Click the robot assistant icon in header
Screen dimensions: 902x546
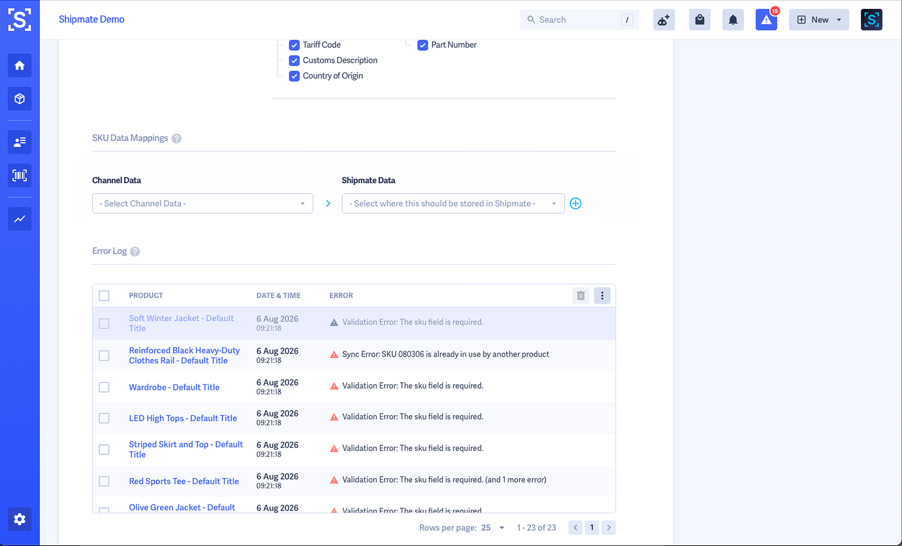coord(664,20)
